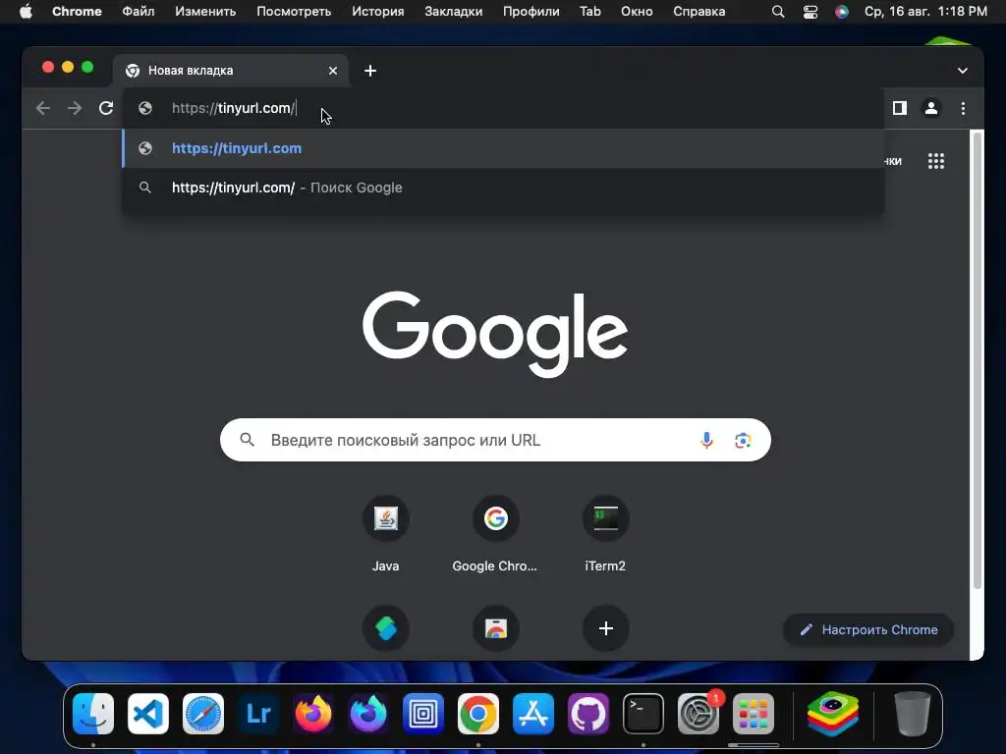Launch Visual Studio Code from dock
The height and width of the screenshot is (754, 1006).
148,714
